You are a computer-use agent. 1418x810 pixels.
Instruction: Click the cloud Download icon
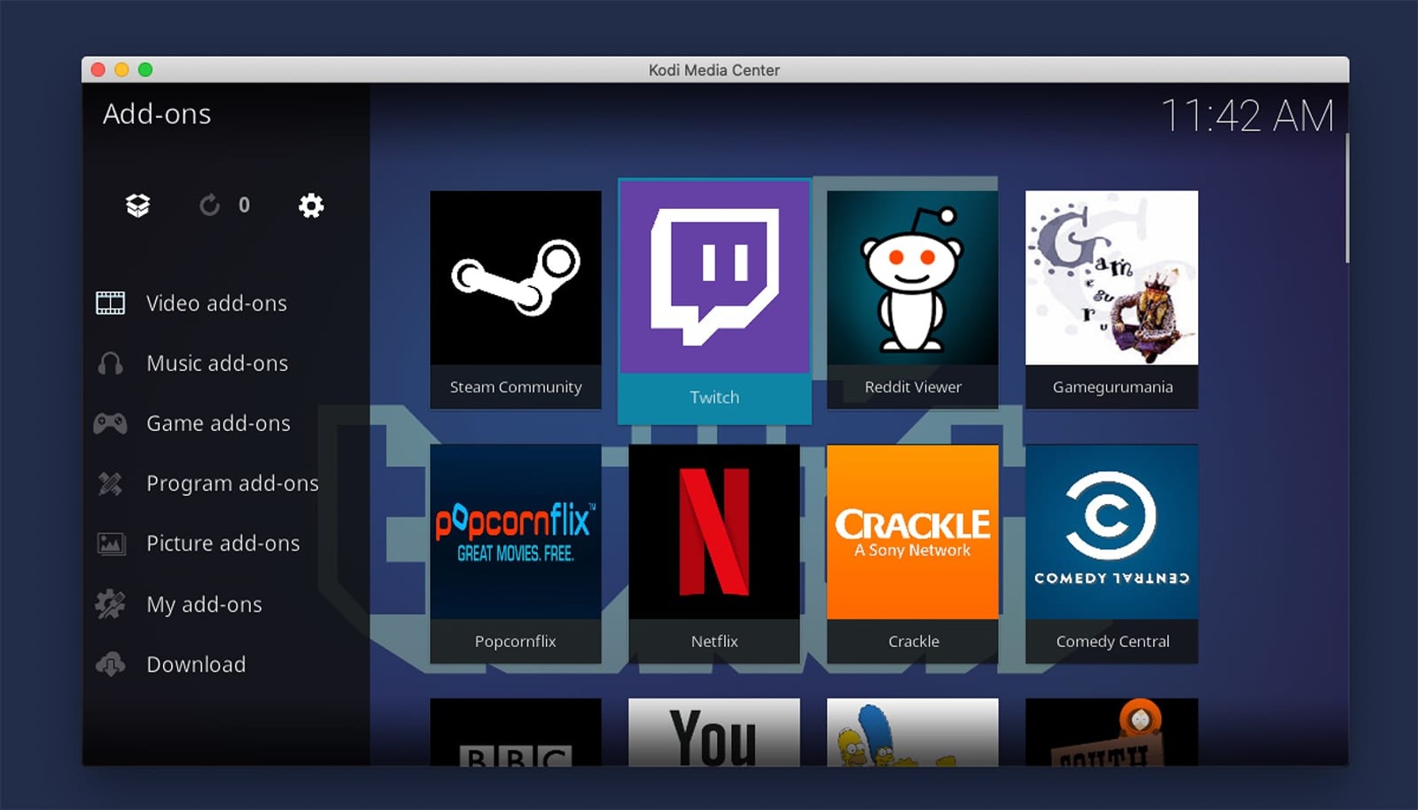[110, 664]
